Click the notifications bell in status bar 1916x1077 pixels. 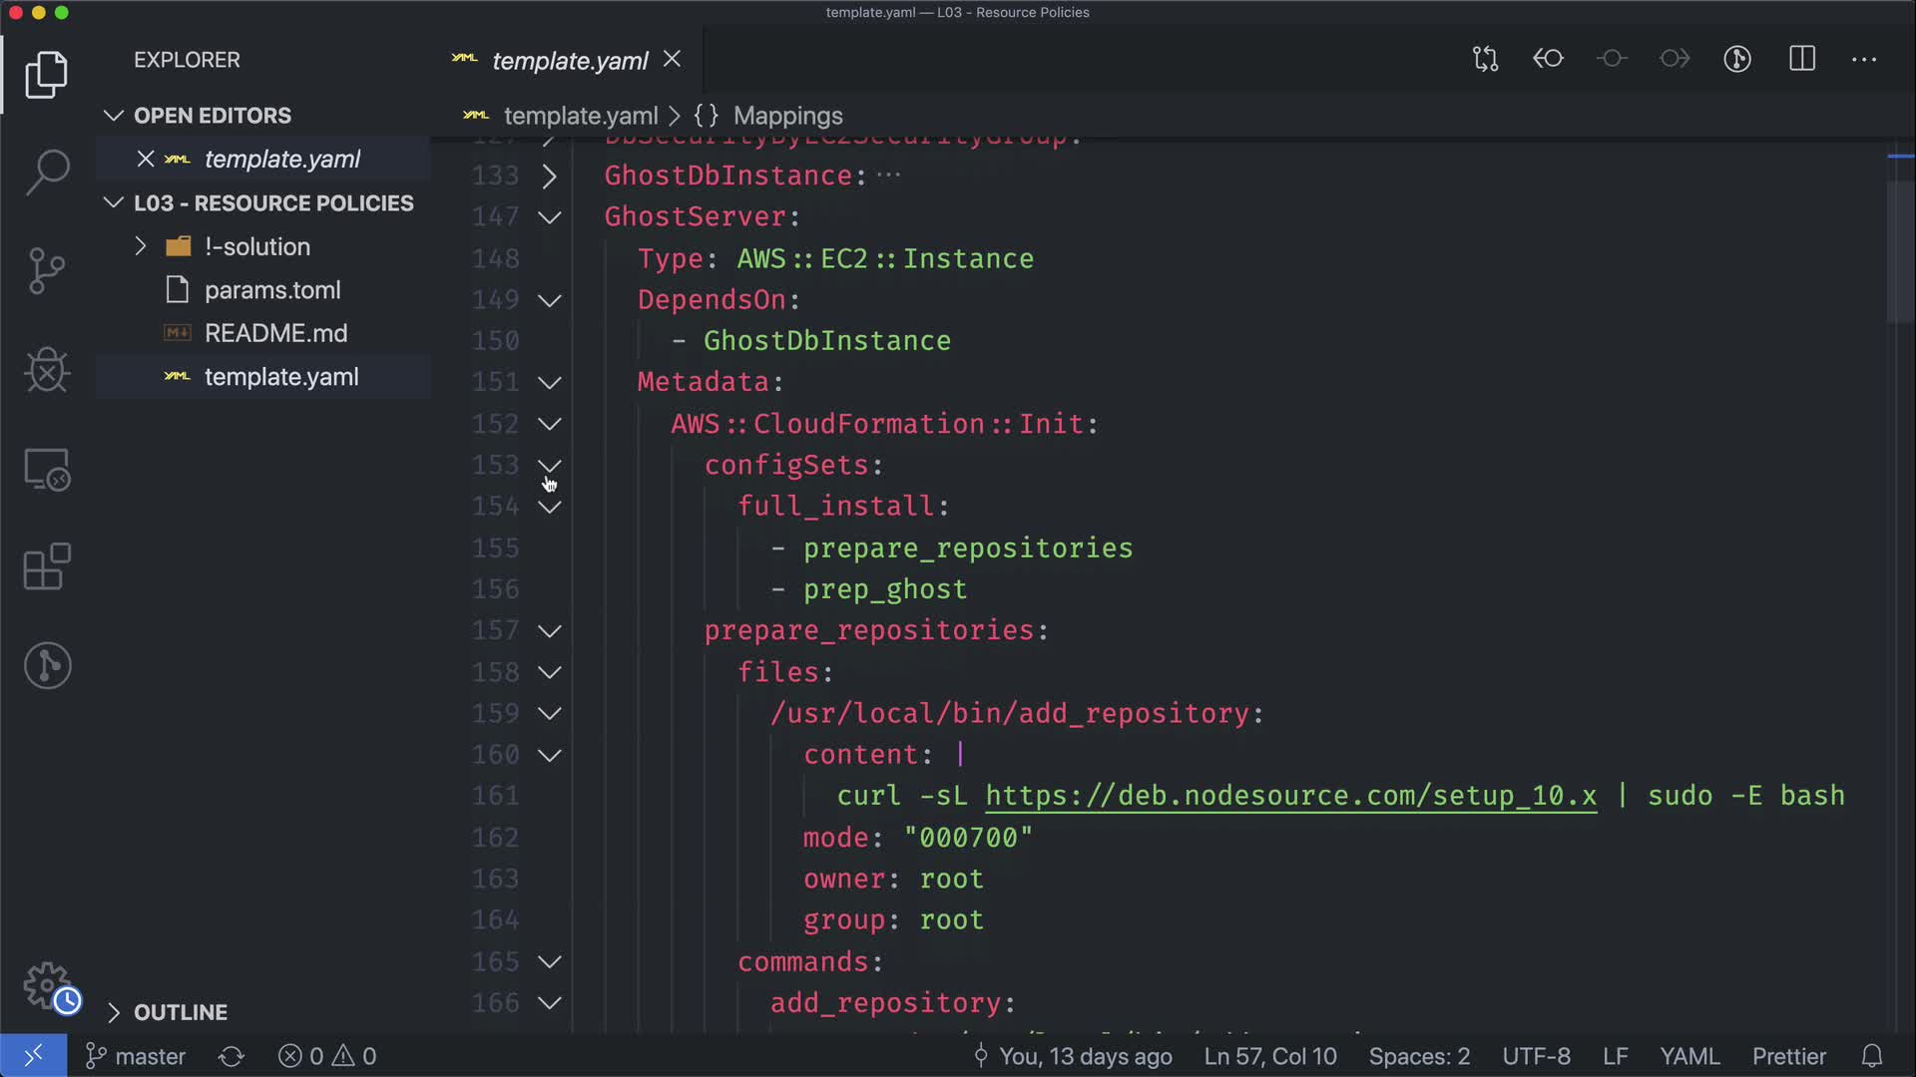1872,1056
